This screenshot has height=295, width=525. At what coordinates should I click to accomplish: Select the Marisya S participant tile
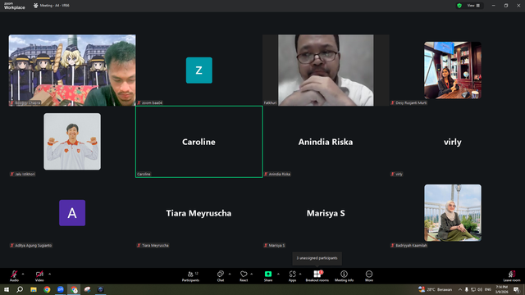tap(326, 213)
